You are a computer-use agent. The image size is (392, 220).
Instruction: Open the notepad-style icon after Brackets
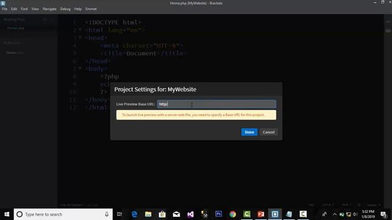pos(289,215)
